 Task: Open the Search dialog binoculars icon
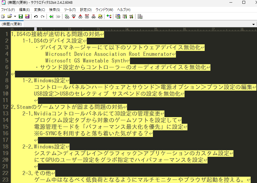pos(67,16)
